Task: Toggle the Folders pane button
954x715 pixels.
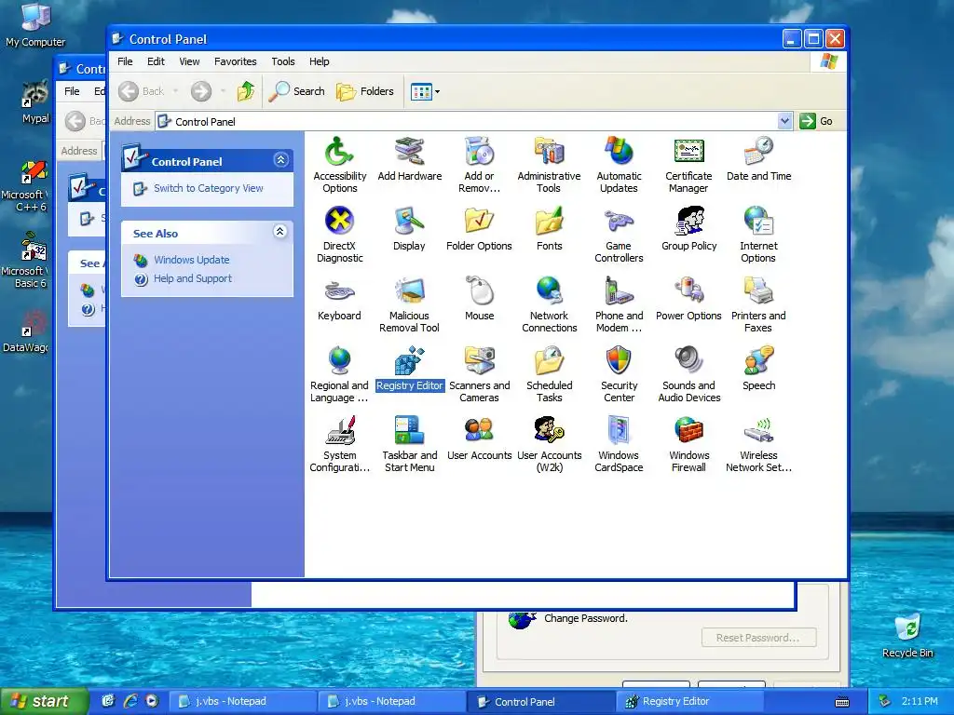Action: click(365, 91)
